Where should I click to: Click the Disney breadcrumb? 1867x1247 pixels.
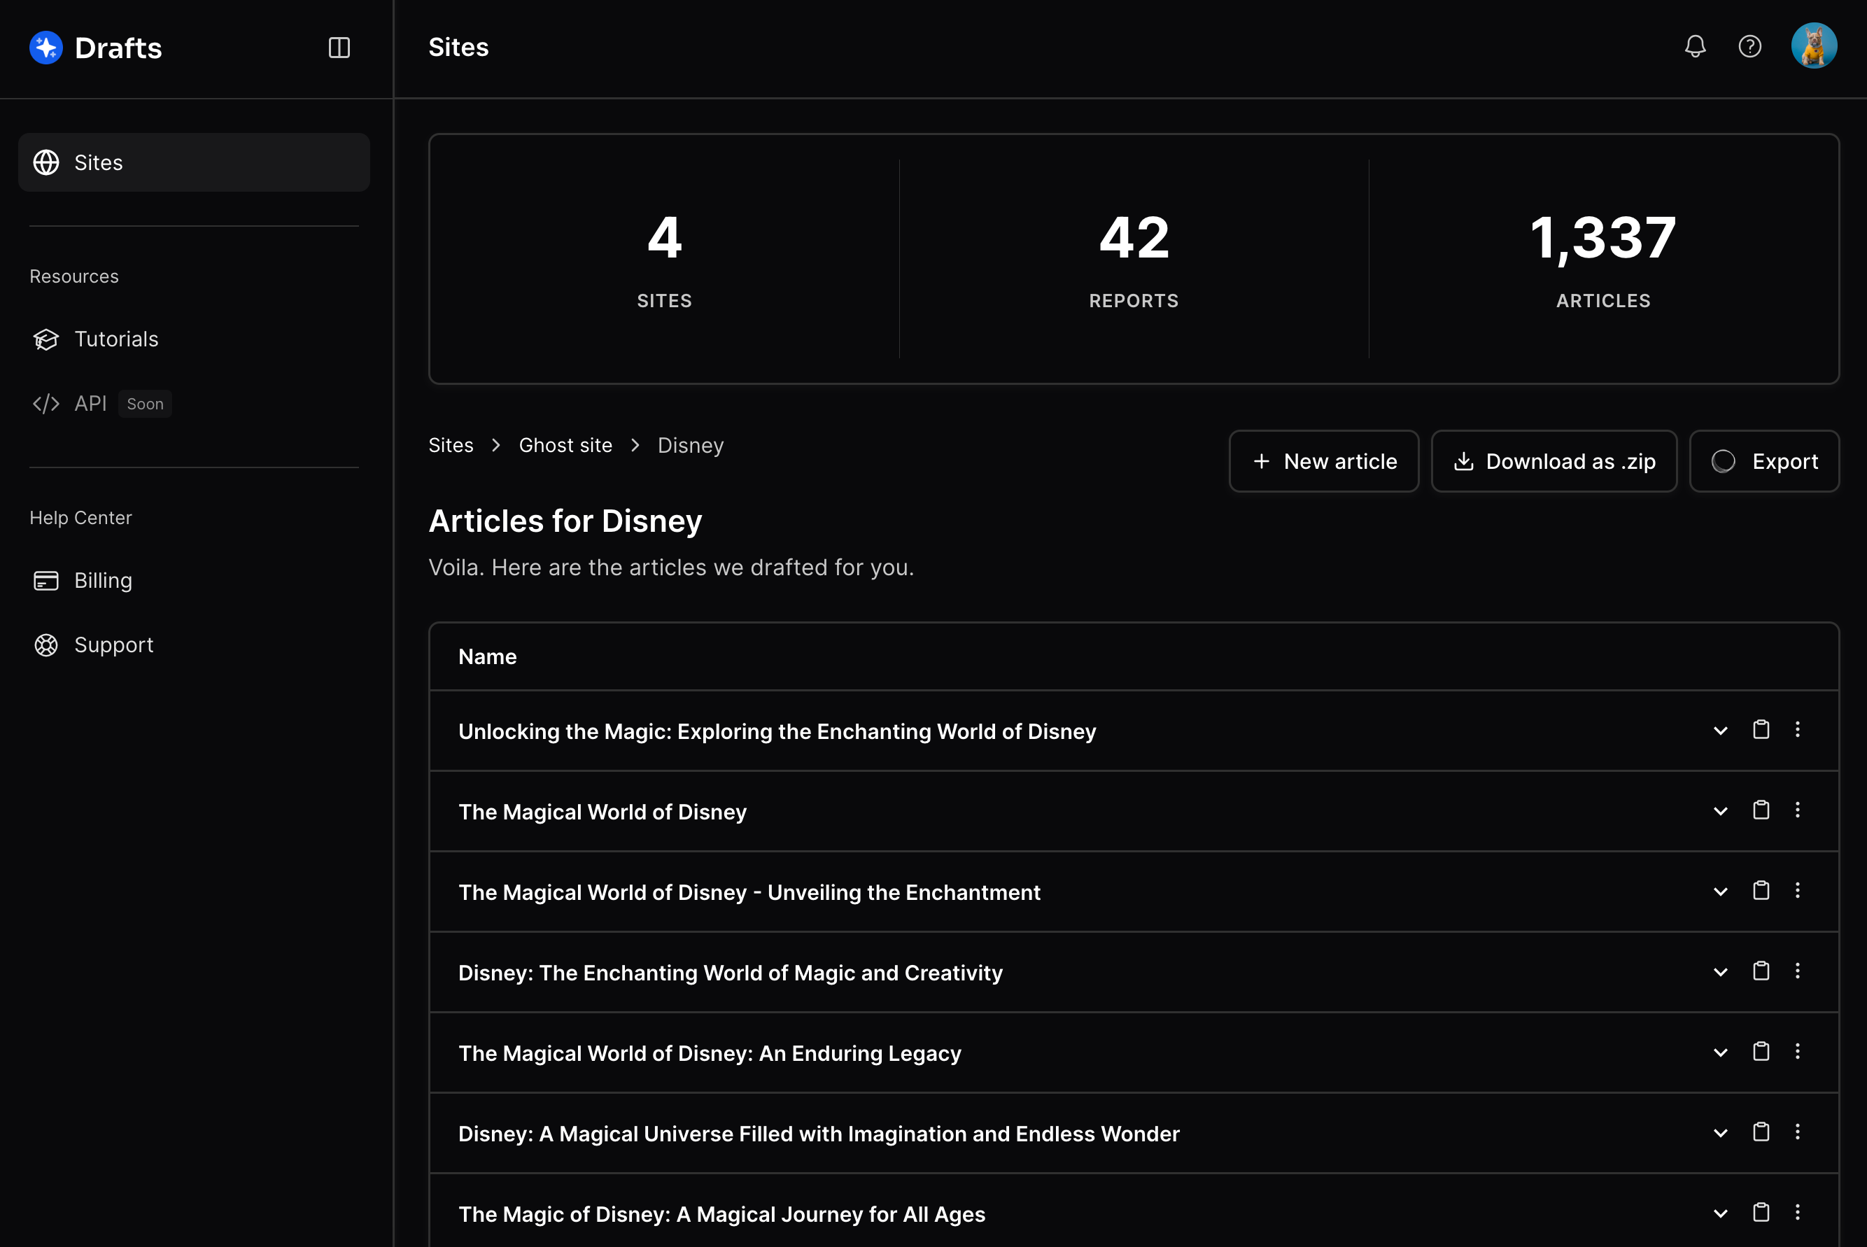pyautogui.click(x=690, y=445)
